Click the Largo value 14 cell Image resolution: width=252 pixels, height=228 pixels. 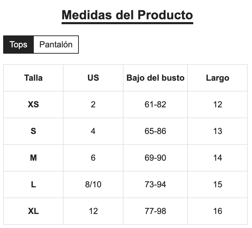218,158
